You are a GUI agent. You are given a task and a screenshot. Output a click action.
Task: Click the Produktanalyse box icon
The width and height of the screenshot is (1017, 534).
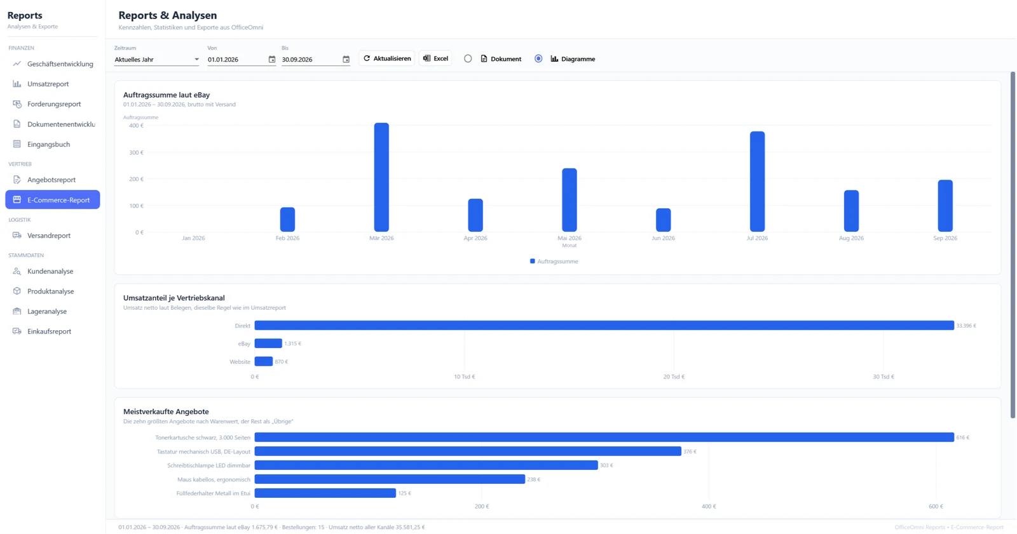[x=17, y=291]
